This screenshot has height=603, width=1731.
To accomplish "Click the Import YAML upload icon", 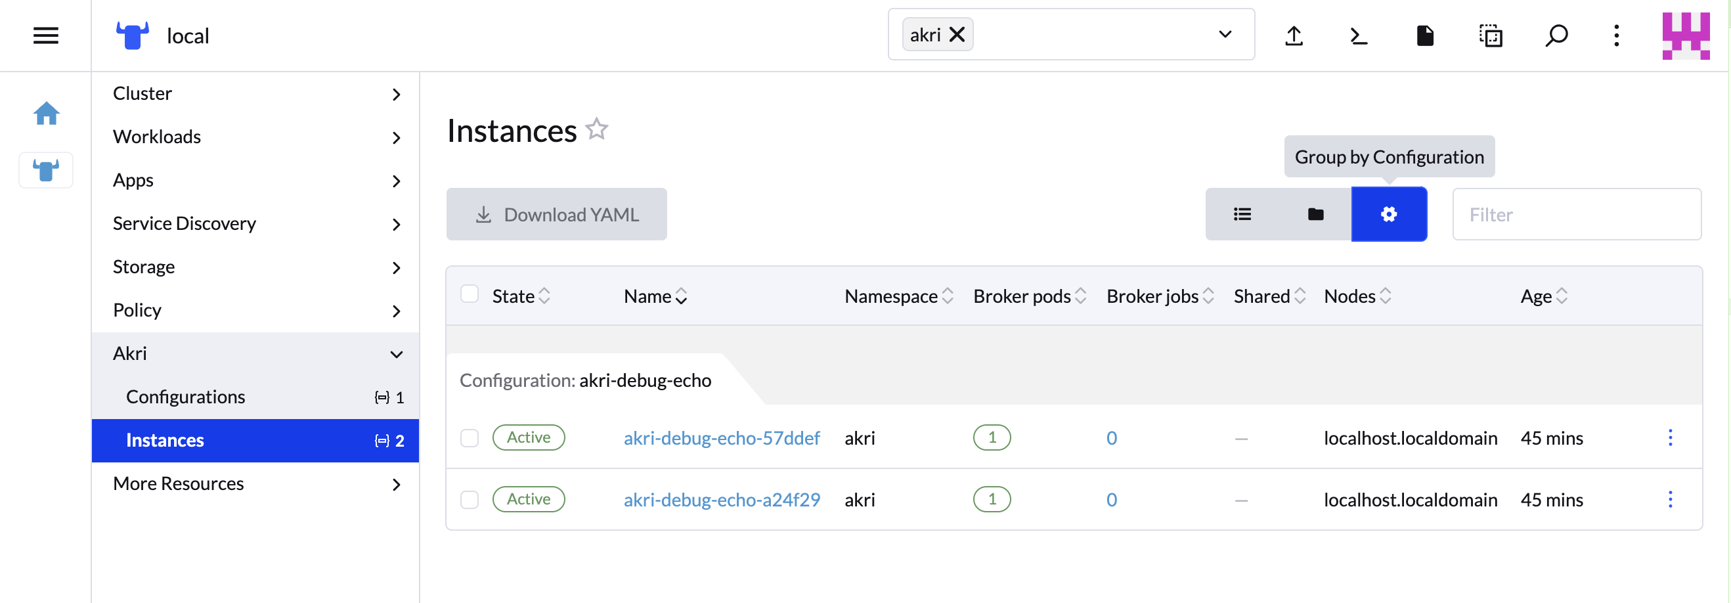I will [x=1294, y=35].
